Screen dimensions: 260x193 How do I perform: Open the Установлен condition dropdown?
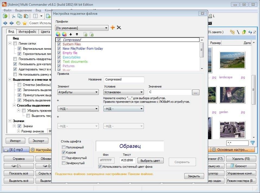pos(123,92)
